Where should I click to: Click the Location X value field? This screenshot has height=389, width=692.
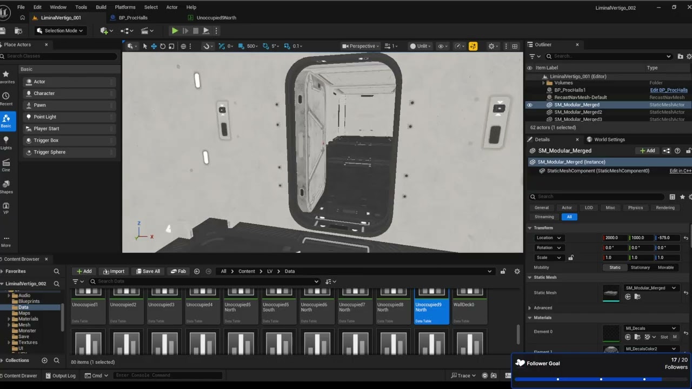tap(615, 238)
